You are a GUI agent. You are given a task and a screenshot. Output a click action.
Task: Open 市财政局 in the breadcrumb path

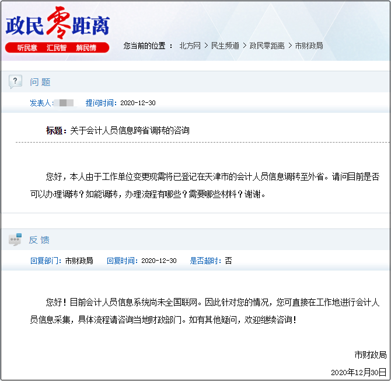click(309, 46)
